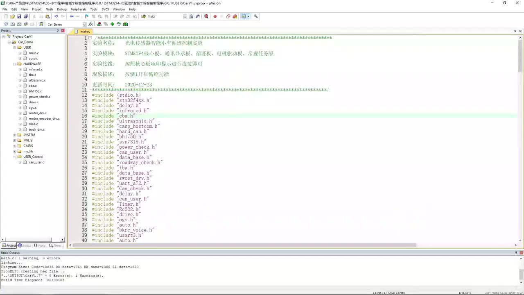Switch to the Templates panel tab

[56, 245]
